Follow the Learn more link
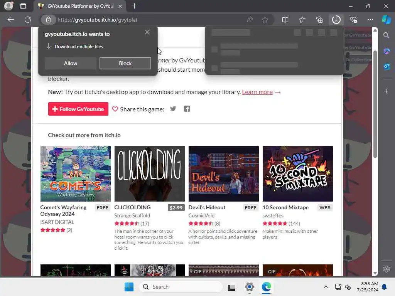The image size is (395, 296). coord(257,92)
